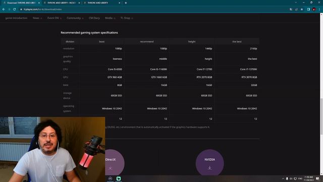Image resolution: width=323 pixels, height=182 pixels.
Task: Reload the page with the refresh icon
Action: (15, 9)
